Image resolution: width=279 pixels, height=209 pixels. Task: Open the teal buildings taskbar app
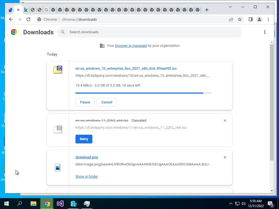[74, 204]
